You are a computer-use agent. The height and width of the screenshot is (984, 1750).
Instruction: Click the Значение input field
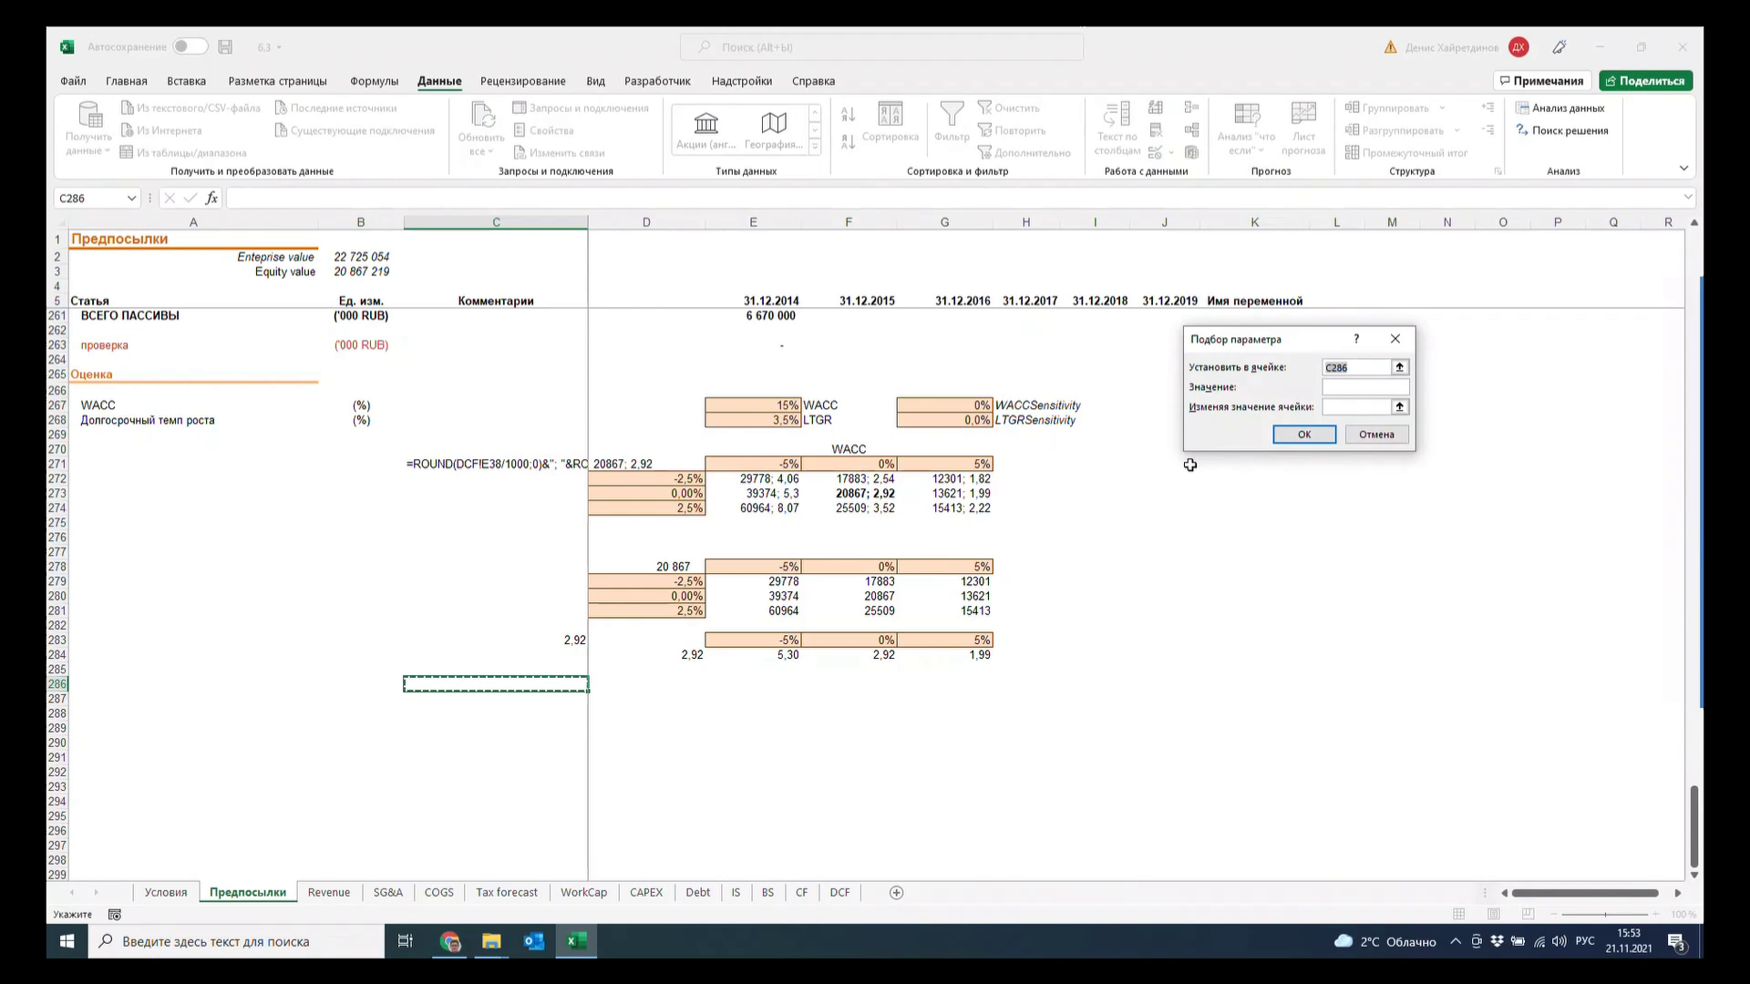[x=1365, y=387]
